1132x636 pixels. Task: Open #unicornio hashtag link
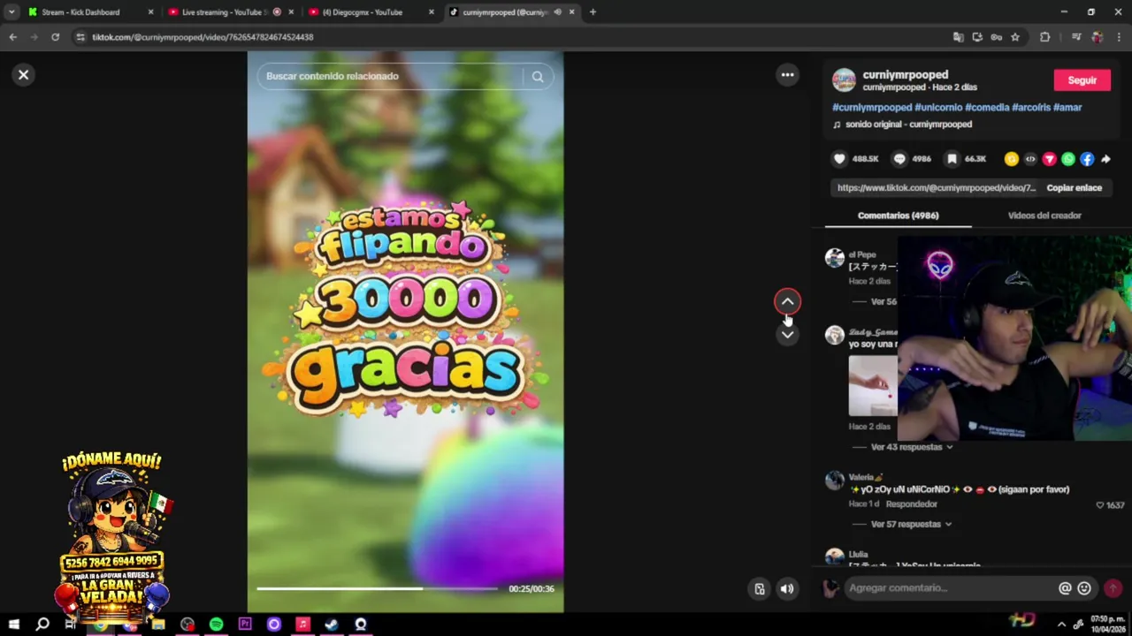[938, 107]
